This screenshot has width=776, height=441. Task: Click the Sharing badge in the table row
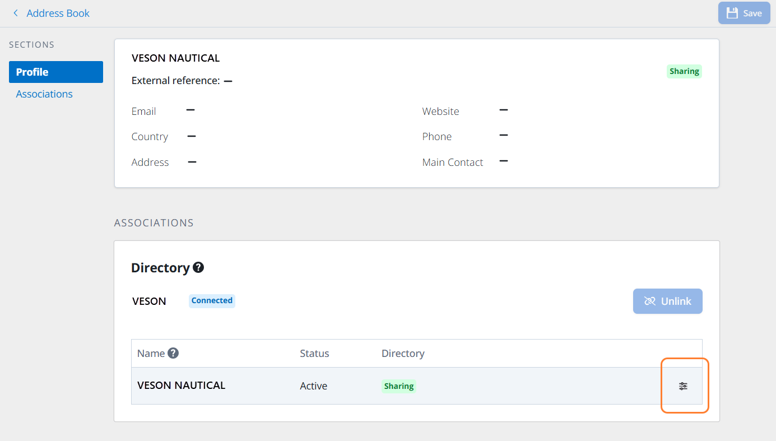[398, 386]
